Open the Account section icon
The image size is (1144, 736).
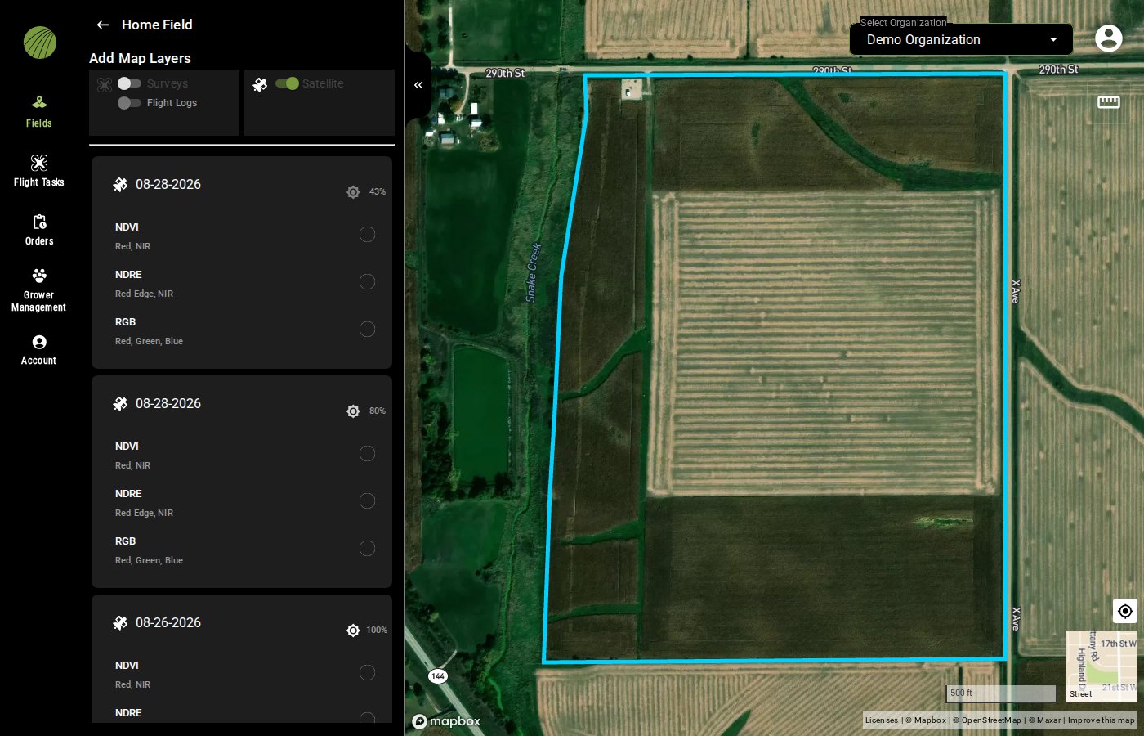[38, 342]
